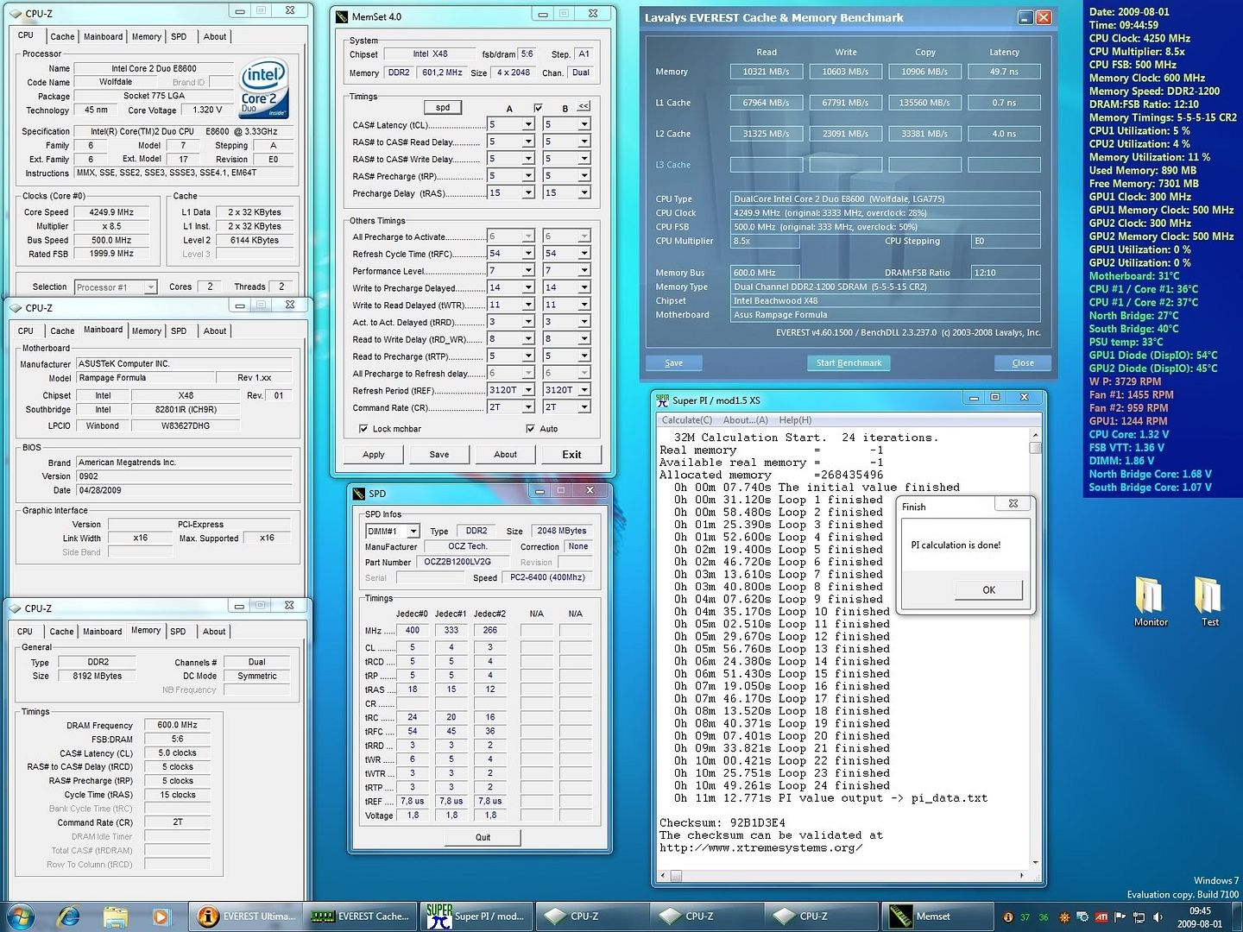Open CAS# Latency (tCL) column A dropdown

(x=528, y=124)
